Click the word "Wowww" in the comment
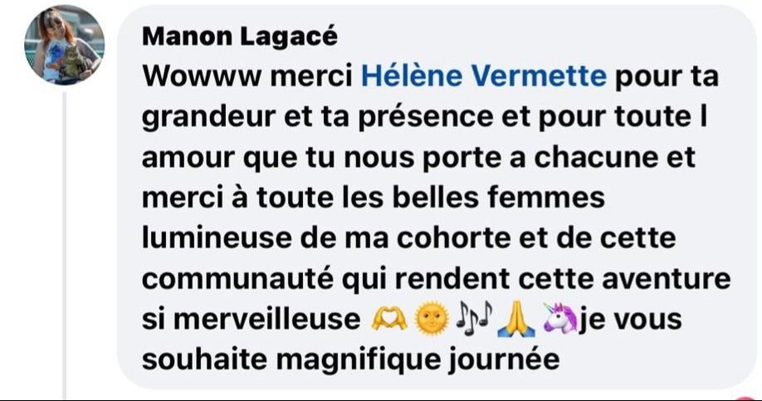The height and width of the screenshot is (401, 762). [202, 77]
